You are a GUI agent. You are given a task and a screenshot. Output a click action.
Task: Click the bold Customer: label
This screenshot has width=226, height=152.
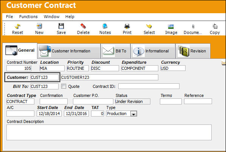pos(17,77)
